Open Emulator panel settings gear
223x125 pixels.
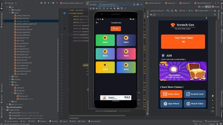138,5
